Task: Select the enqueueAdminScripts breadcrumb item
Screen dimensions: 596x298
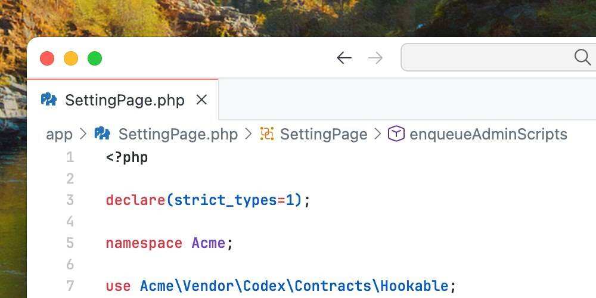Action: tap(488, 134)
